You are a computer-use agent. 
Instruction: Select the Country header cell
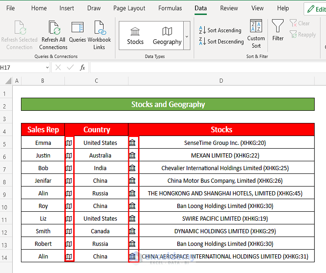coord(97,129)
